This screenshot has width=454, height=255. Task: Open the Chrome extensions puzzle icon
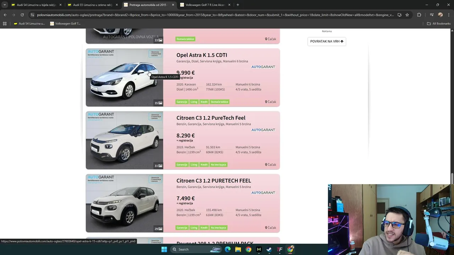419,15
